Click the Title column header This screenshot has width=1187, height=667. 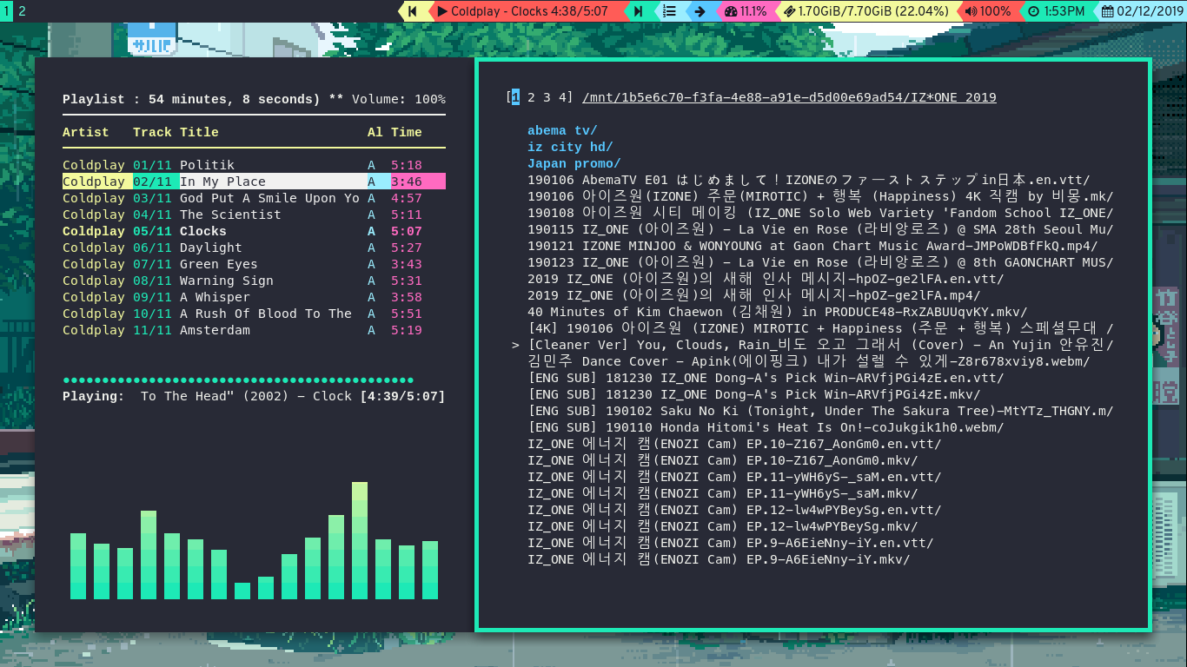[199, 132]
